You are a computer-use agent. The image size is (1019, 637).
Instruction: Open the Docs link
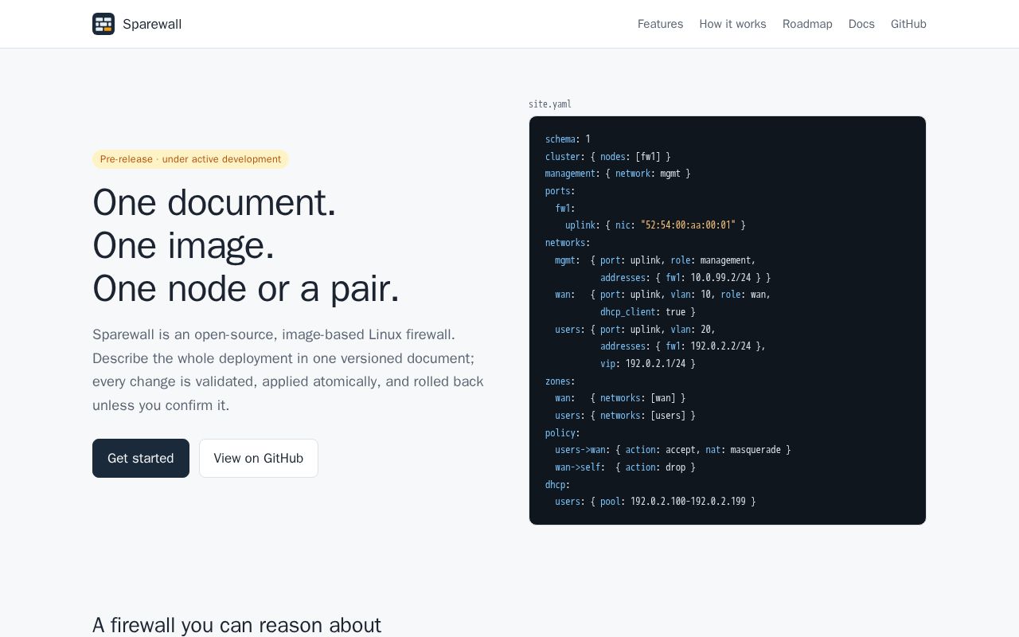click(861, 24)
